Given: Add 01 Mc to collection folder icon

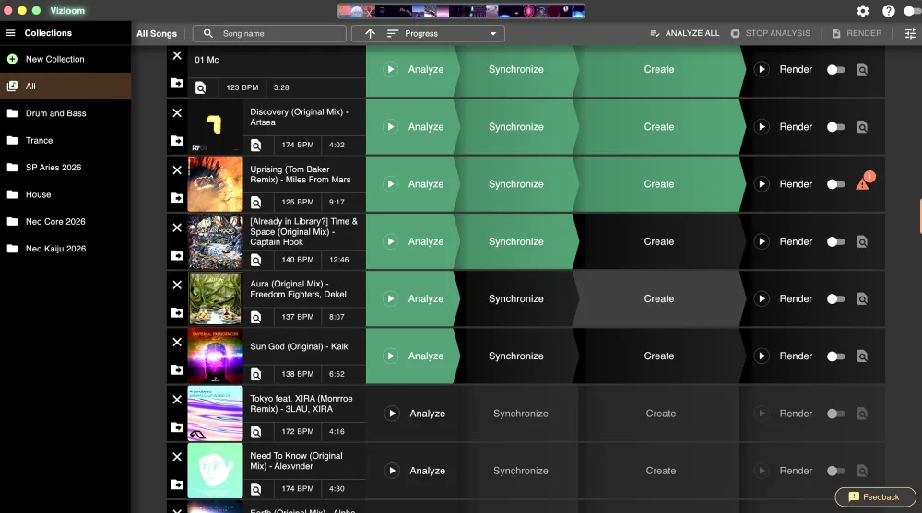Looking at the screenshot, I should [x=177, y=84].
